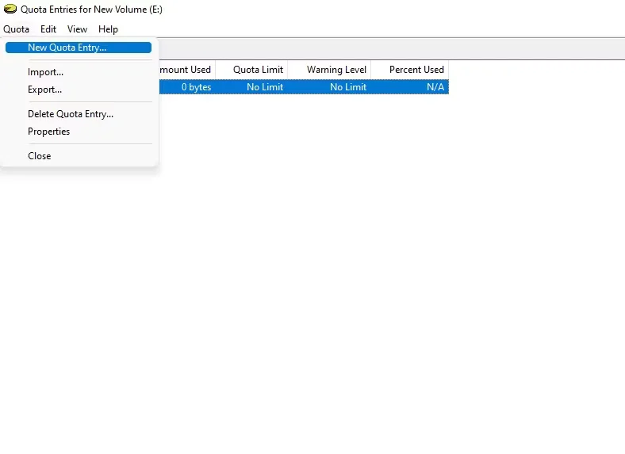Open the Help menu
This screenshot has height=454, width=625.
coord(108,29)
